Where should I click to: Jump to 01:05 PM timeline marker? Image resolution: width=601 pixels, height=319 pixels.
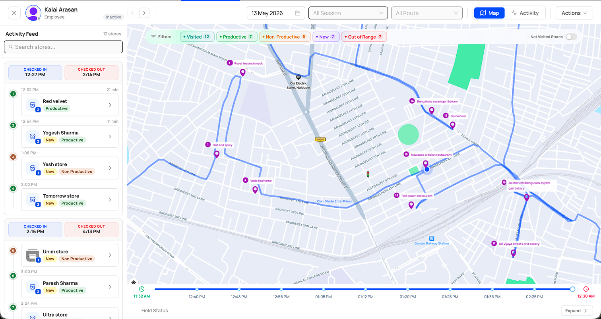(323, 289)
